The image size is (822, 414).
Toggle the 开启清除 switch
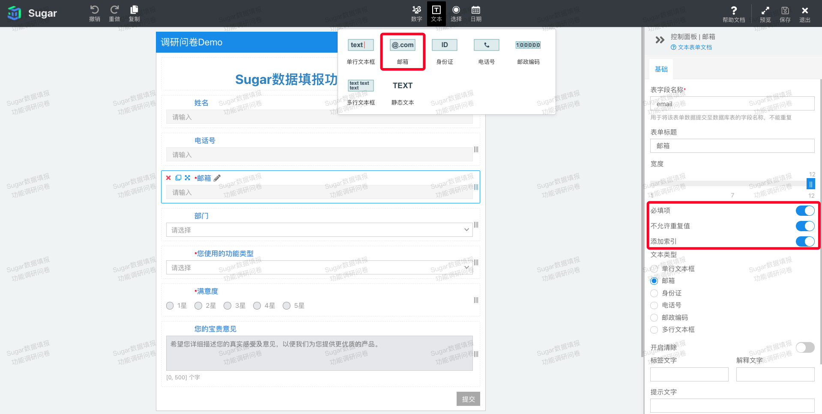[805, 347]
